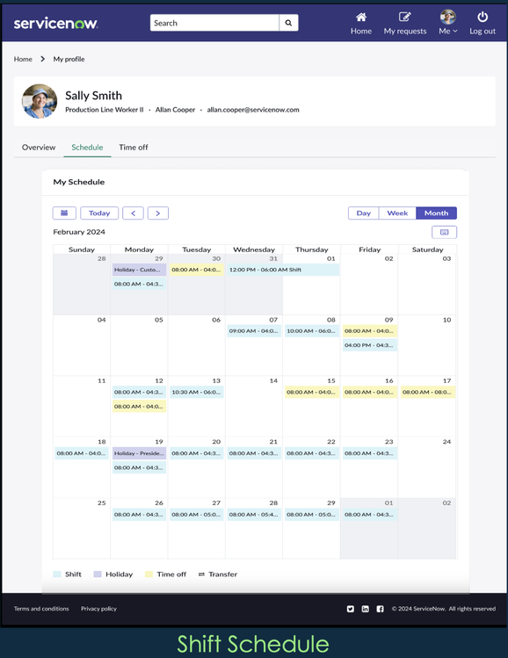Click the Today button

click(99, 213)
